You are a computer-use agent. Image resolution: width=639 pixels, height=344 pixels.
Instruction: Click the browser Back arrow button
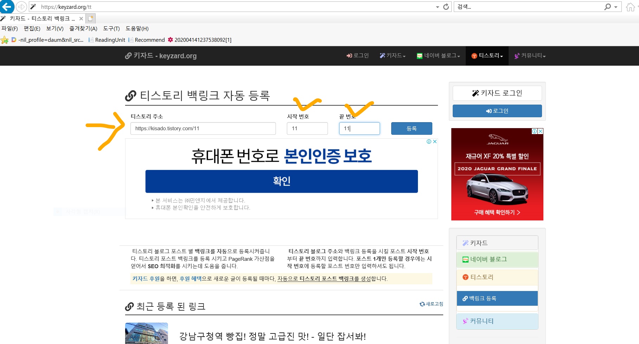pyautogui.click(x=6, y=6)
